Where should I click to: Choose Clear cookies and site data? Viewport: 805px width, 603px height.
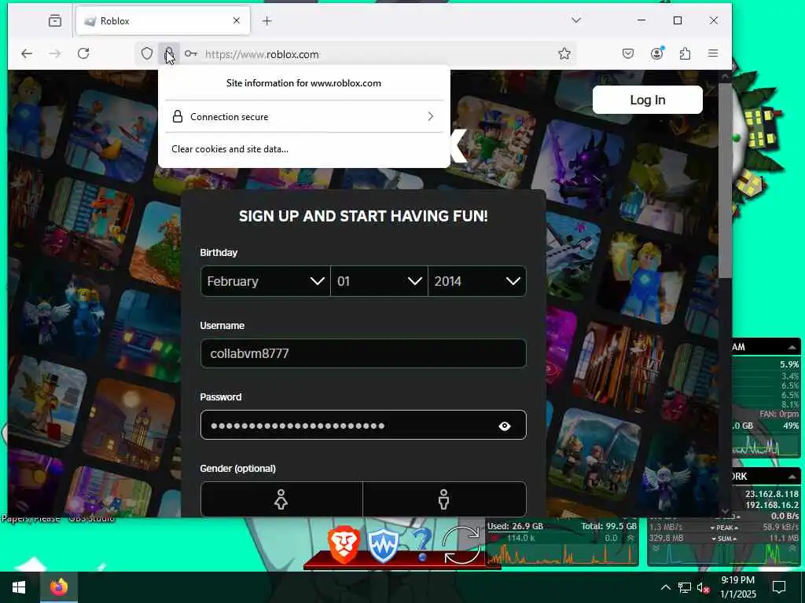[230, 149]
